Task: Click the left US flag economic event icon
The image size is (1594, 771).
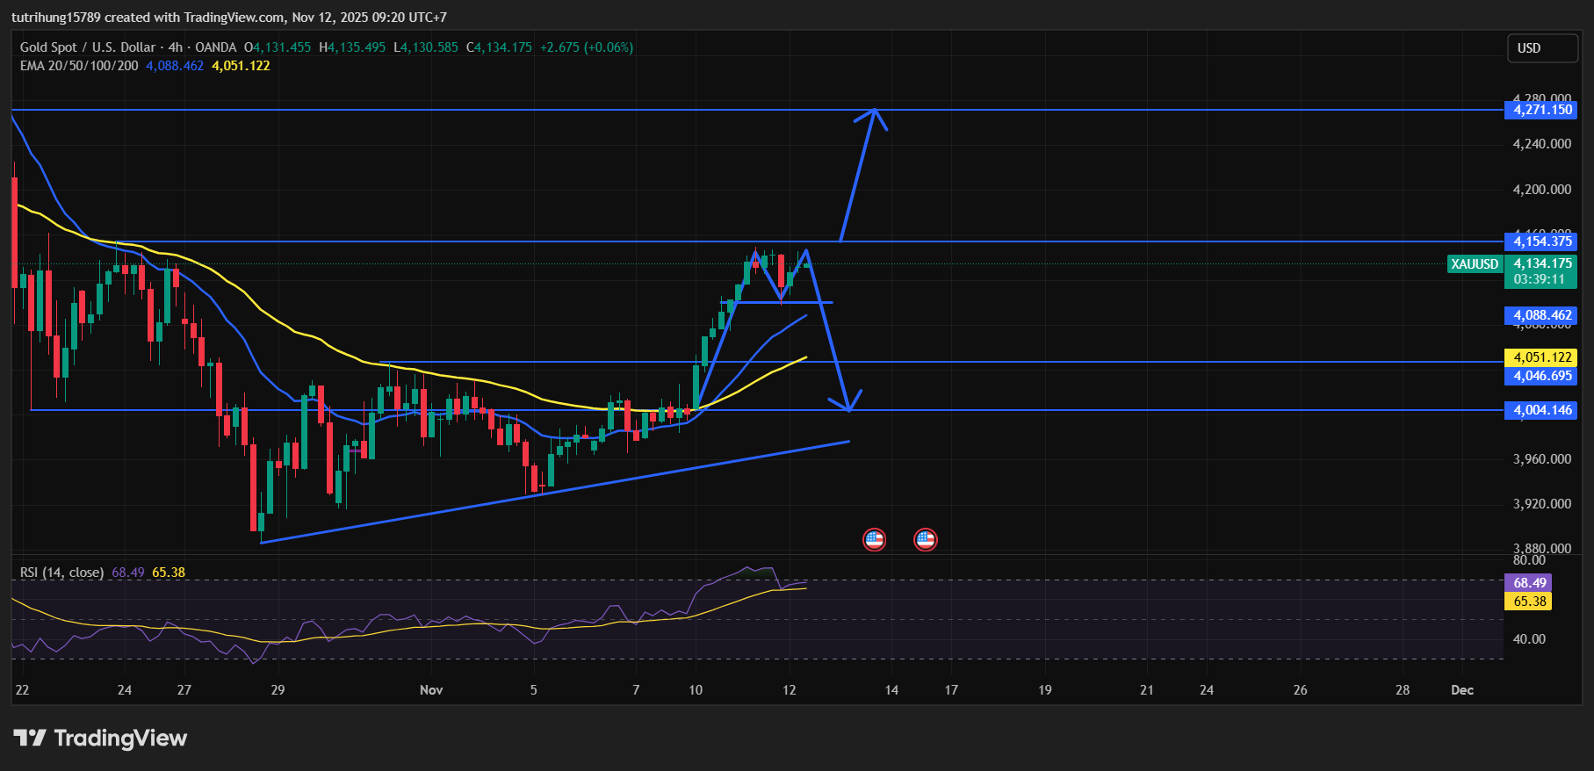Action: pos(874,539)
